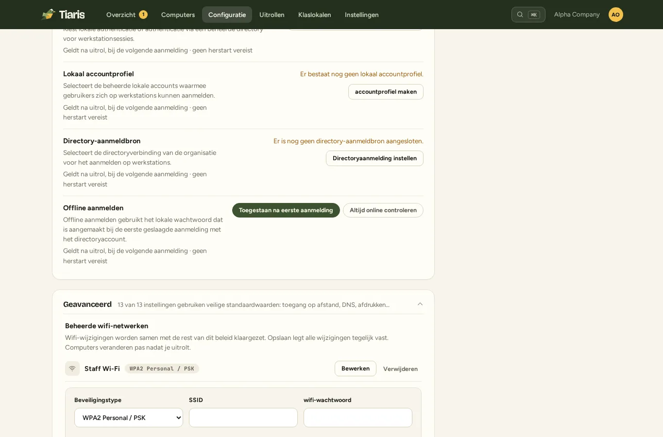Click the WPA2 Personal / PSK tag
Image resolution: width=663 pixels, height=437 pixels.
(162, 369)
